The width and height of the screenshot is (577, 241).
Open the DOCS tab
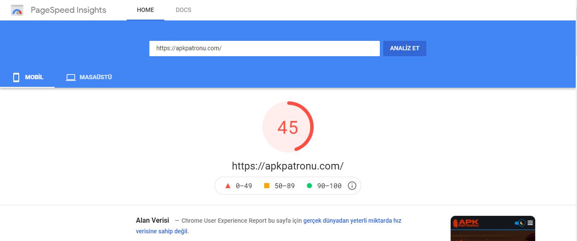[184, 10]
